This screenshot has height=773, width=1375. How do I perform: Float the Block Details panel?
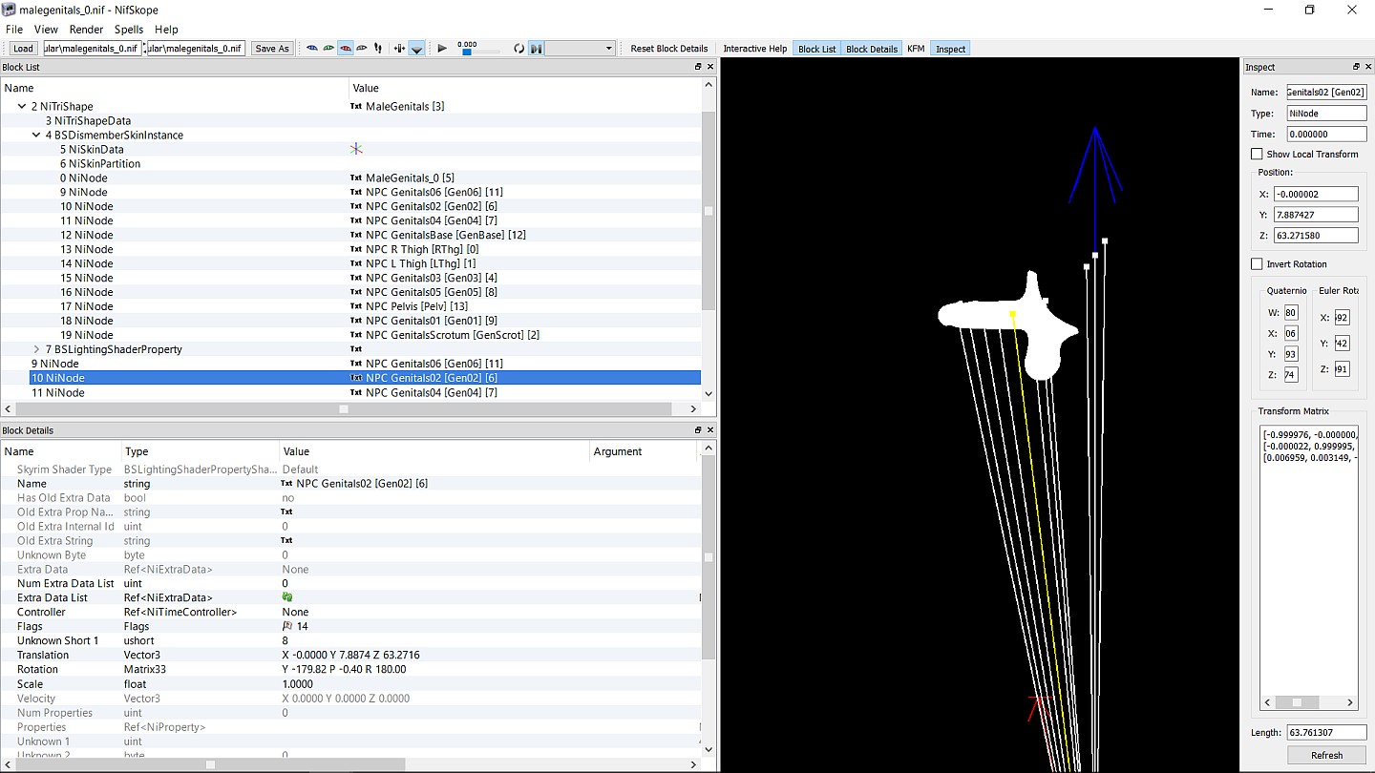(698, 430)
